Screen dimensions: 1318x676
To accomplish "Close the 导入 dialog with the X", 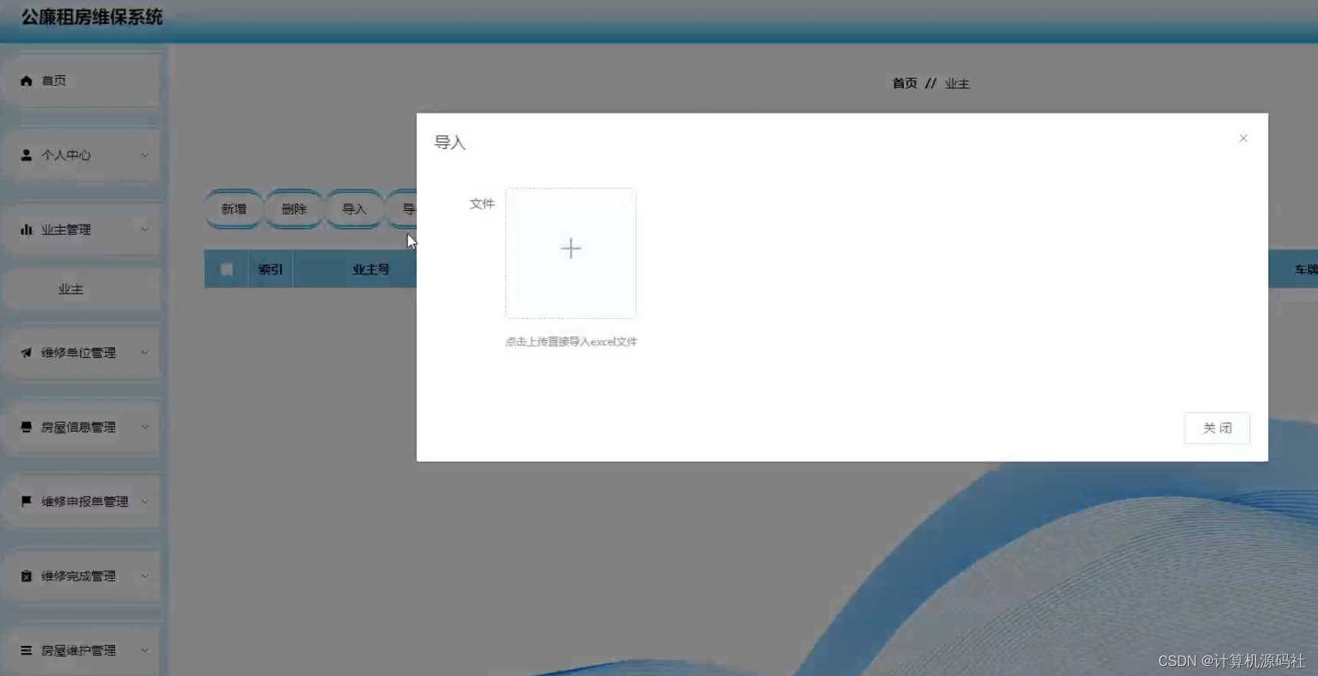I will (x=1243, y=138).
